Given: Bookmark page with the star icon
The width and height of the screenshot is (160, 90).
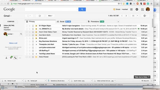Looking at the screenshot, I should coord(124,4).
